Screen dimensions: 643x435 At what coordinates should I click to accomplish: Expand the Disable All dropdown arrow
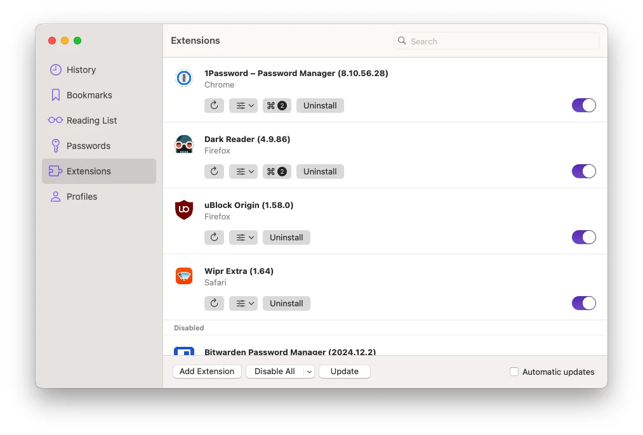pos(309,372)
